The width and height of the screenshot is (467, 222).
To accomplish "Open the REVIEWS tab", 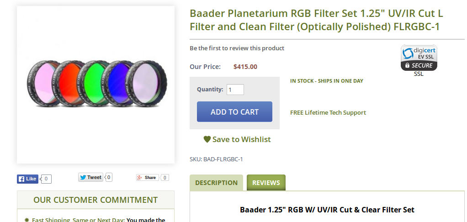I will coord(266,183).
